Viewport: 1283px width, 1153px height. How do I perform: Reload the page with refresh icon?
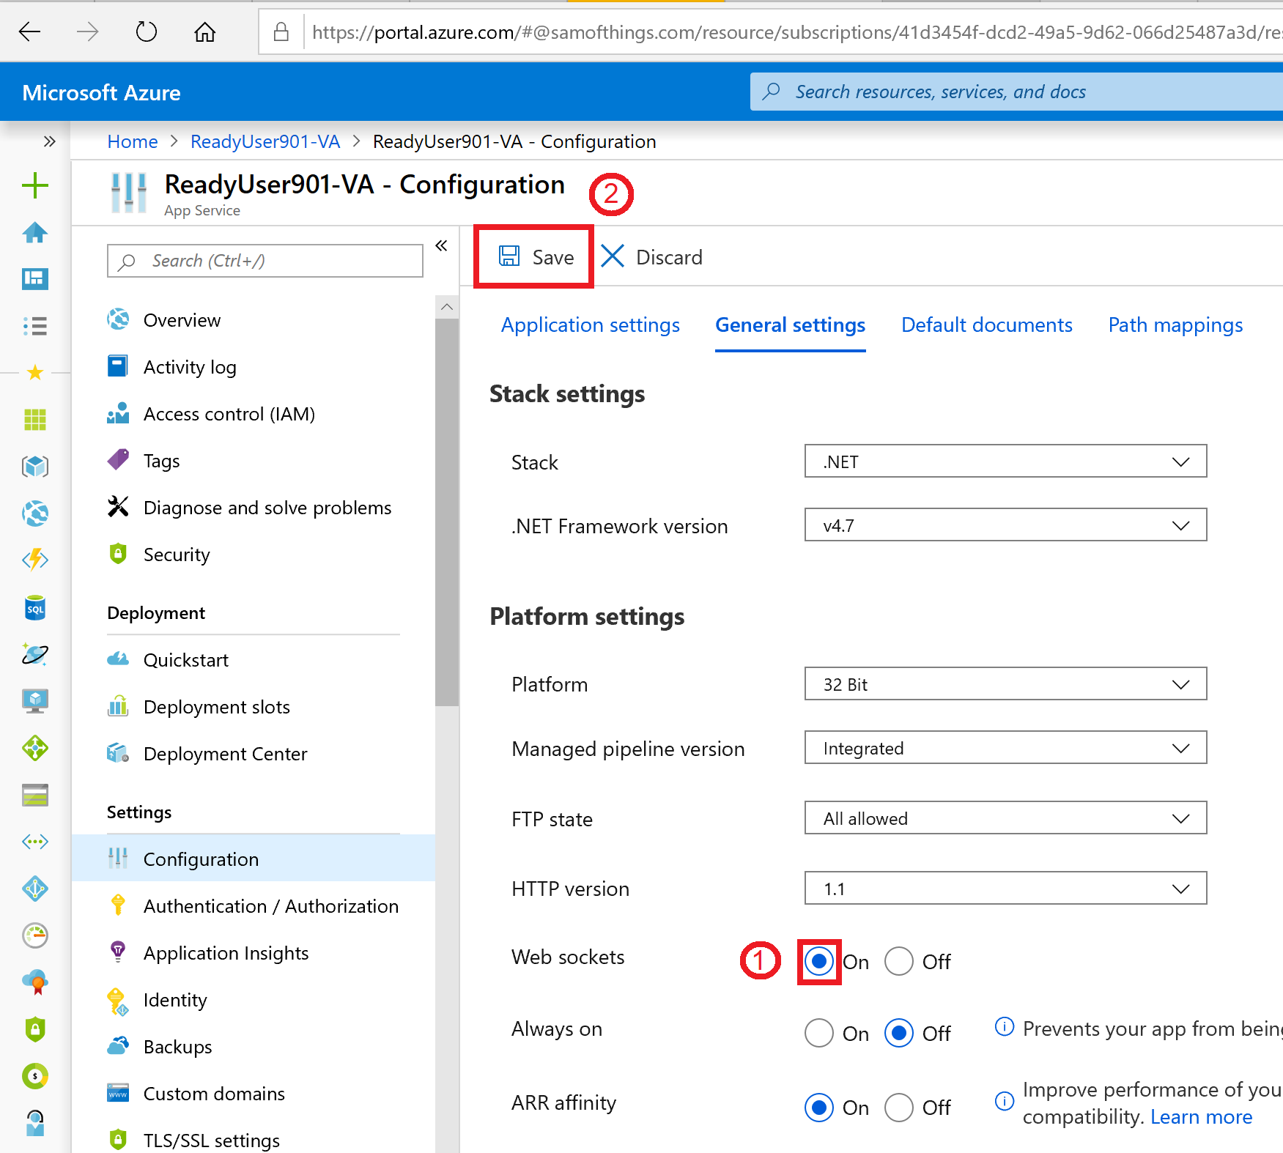coord(147,31)
